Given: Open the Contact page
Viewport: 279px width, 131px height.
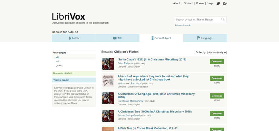Looking at the screenshot, I should [x=188, y=3].
